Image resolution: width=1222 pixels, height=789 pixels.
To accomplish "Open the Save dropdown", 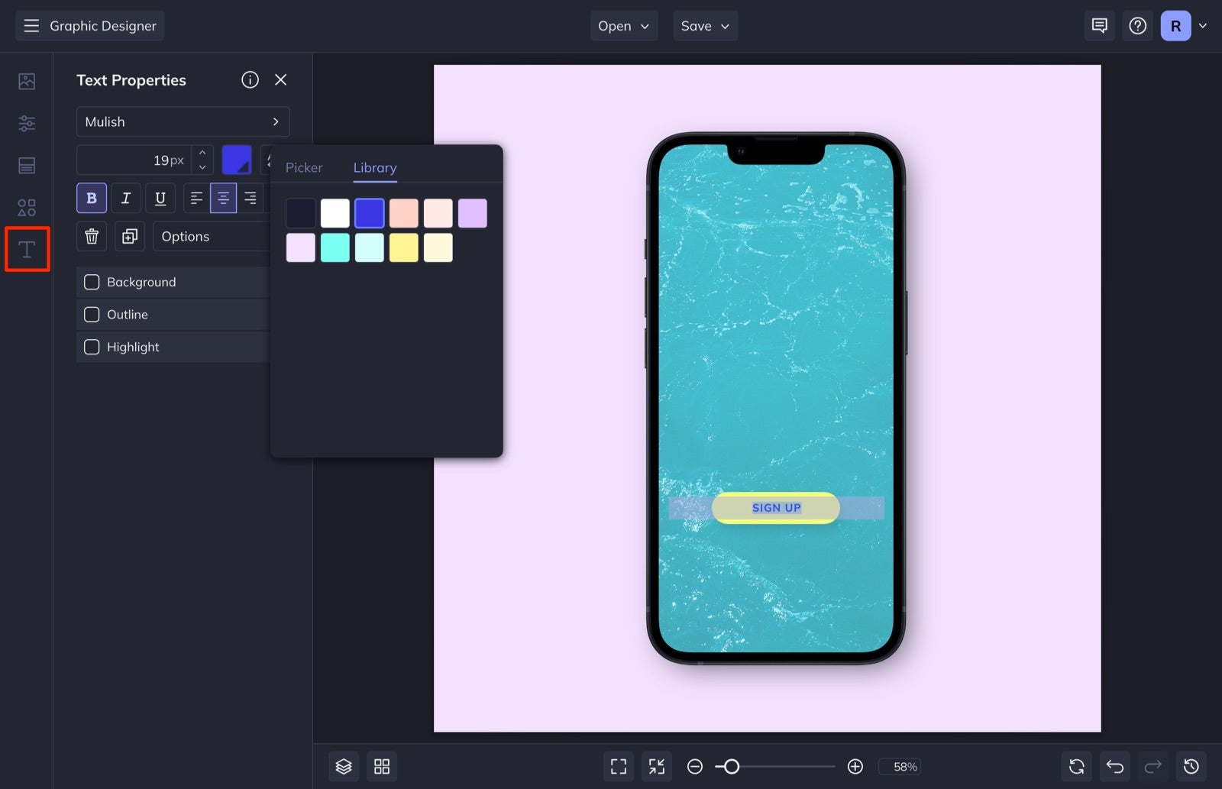I will tap(704, 25).
